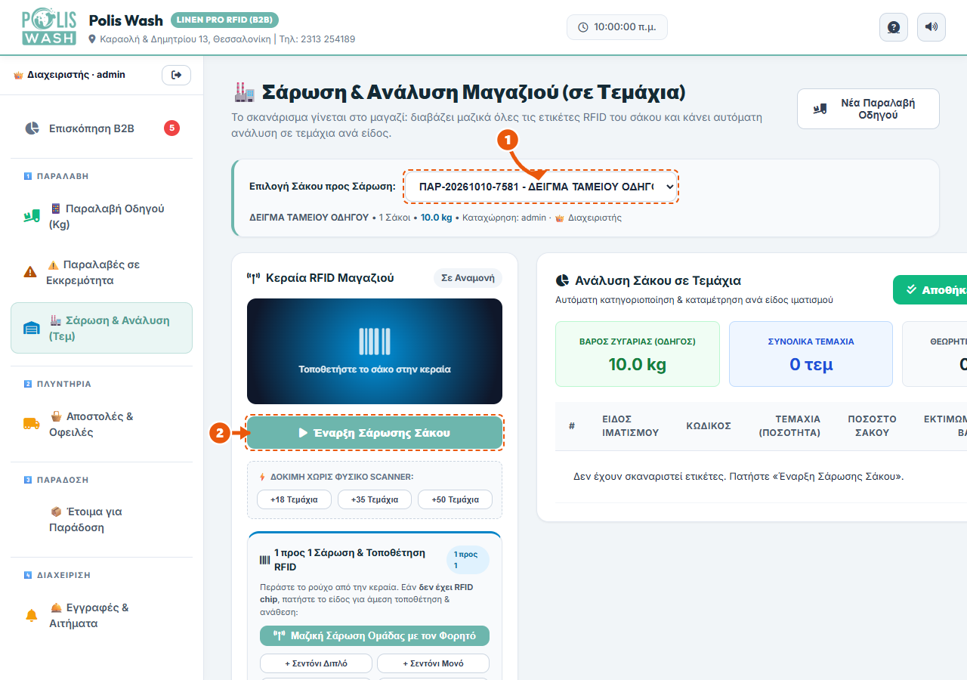
Task: Click the pie icon beside Ανάλυση Σάκου σε Τεμάχια
Action: pos(562,281)
